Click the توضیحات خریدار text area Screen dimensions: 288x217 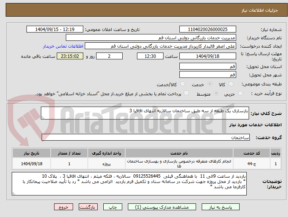pyautogui.click(x=129, y=184)
